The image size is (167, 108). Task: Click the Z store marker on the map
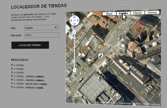point(101,56)
